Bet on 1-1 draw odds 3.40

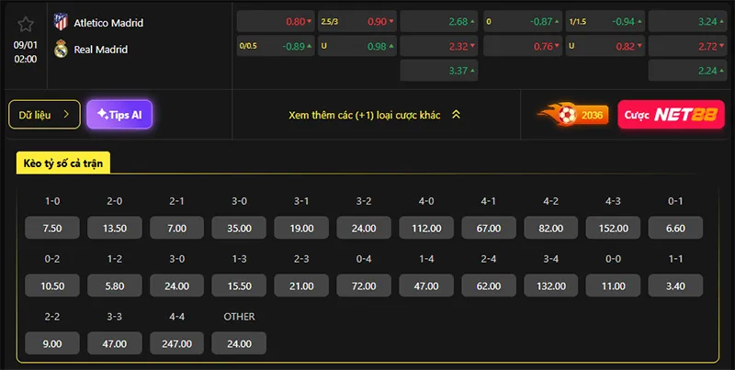point(673,286)
